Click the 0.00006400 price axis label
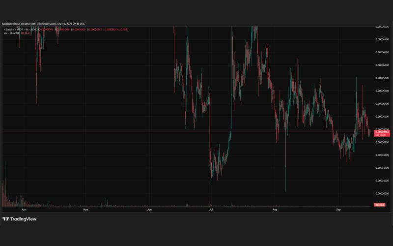This screenshot has height=246, width=393. pos(382,39)
